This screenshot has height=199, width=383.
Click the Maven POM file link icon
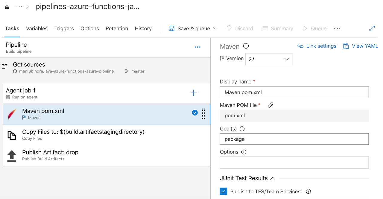click(x=270, y=105)
